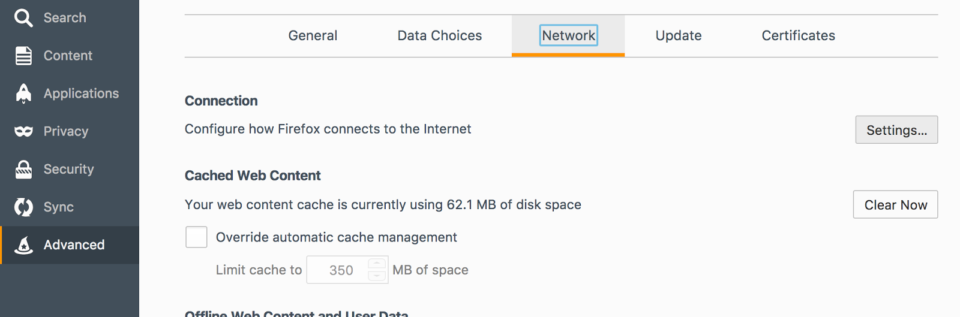Click the magnifying glass Search icon
Image resolution: width=960 pixels, height=317 pixels.
coord(23,18)
